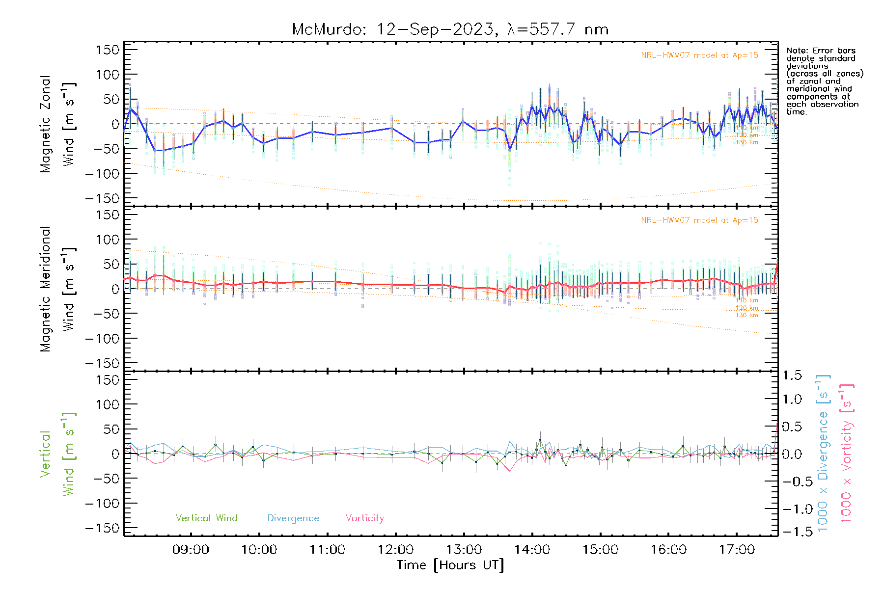884x589 pixels.
Task: Select the pink Vorticity legend label
Action: tap(364, 518)
